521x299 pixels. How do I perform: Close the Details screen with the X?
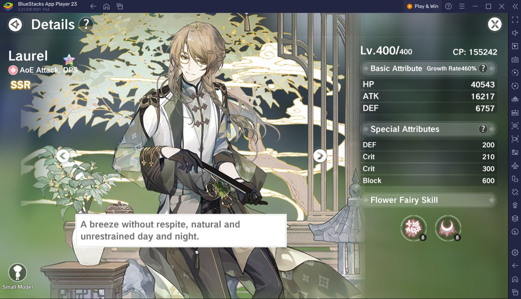tap(494, 24)
